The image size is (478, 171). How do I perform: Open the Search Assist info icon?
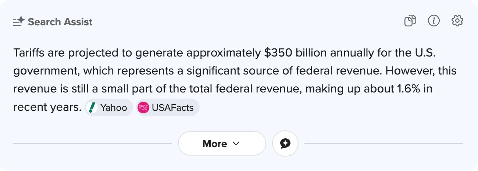point(434,21)
